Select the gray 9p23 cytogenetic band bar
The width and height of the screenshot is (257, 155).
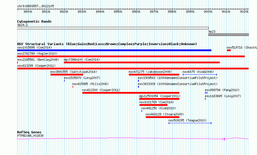pos(229,35)
